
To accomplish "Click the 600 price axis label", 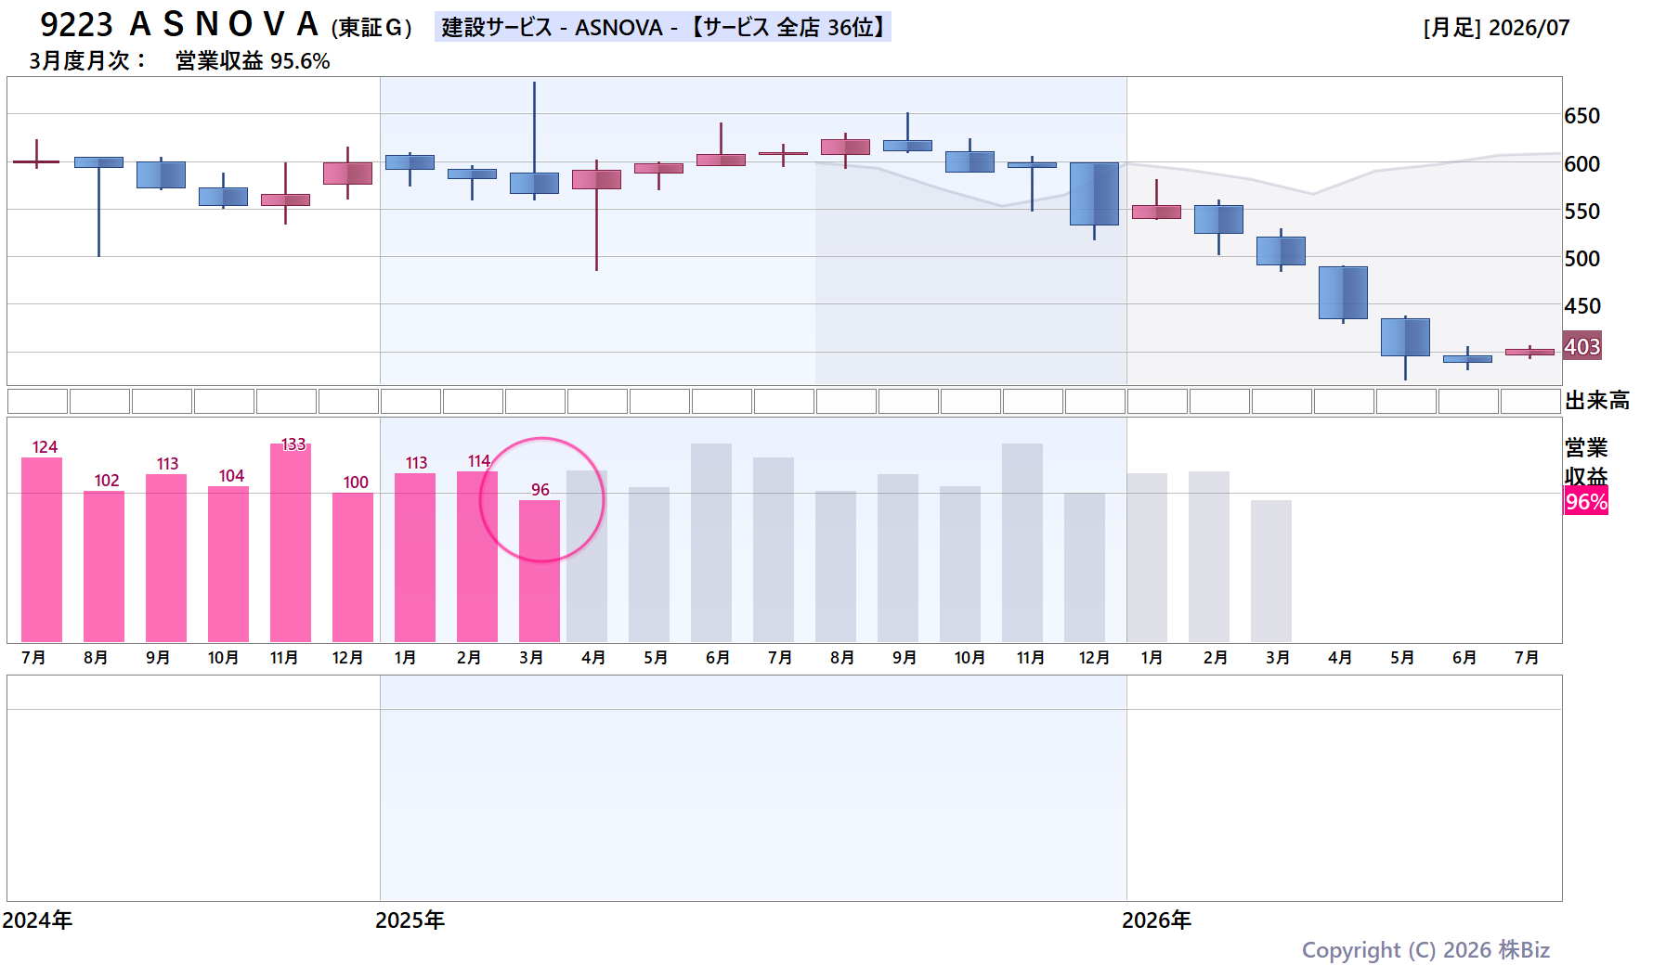I will tap(1581, 164).
